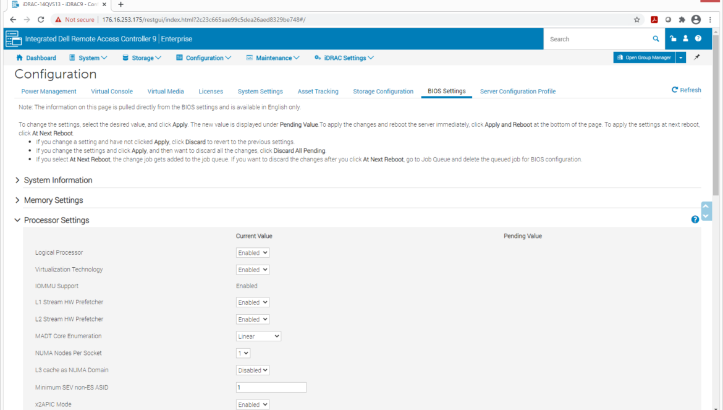
Task: Click the IOMMU Support label
Action: [57, 286]
